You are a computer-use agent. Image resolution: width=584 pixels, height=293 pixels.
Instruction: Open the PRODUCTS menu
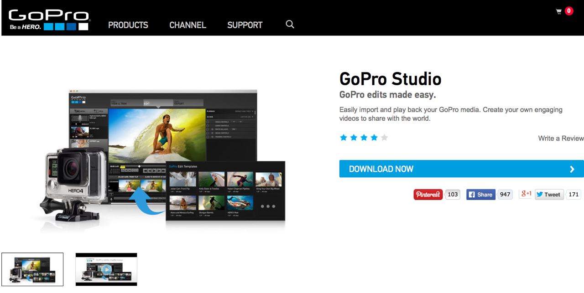(x=128, y=25)
